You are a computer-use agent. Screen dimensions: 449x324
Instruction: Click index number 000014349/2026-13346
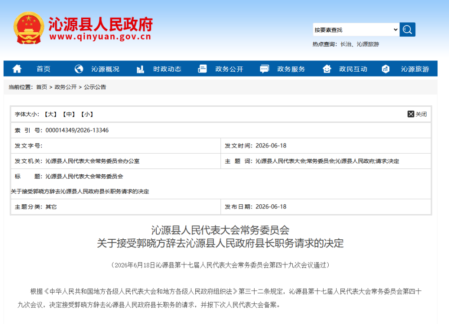pos(77,130)
